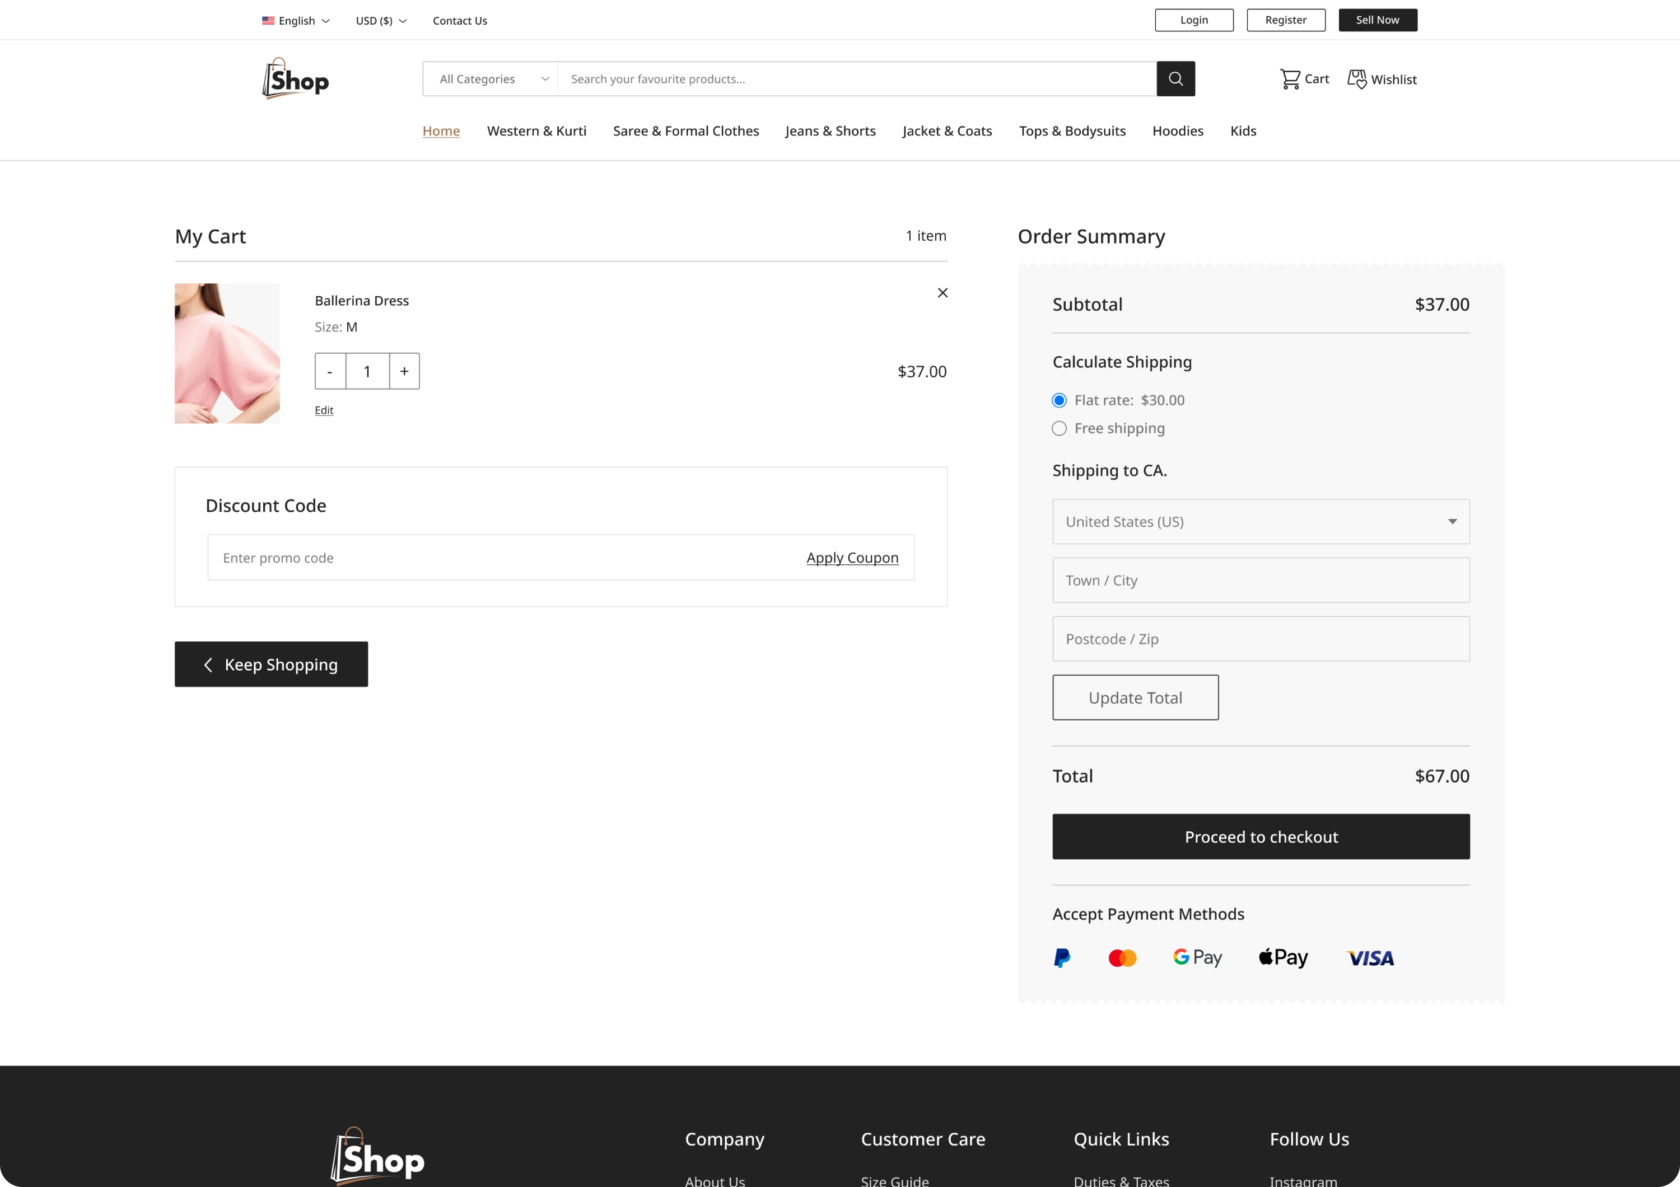This screenshot has width=1680, height=1187.
Task: Click the Shop logo in header
Action: [x=296, y=79]
